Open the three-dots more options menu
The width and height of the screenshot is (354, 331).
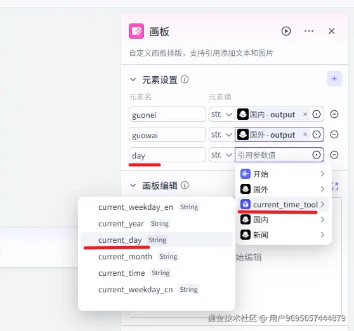click(x=308, y=31)
